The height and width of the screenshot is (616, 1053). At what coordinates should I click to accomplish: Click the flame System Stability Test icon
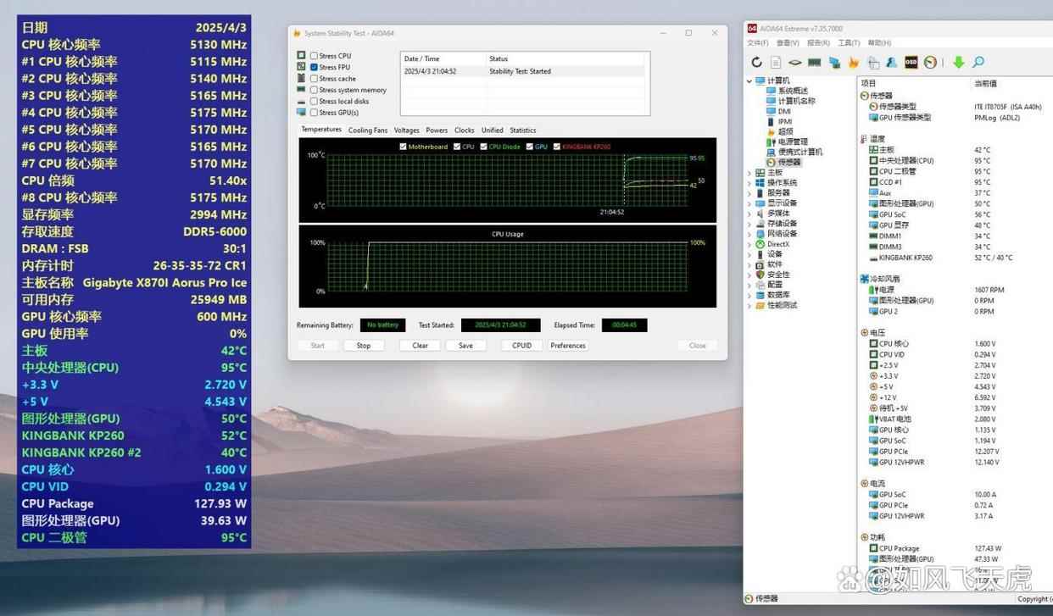tap(854, 63)
